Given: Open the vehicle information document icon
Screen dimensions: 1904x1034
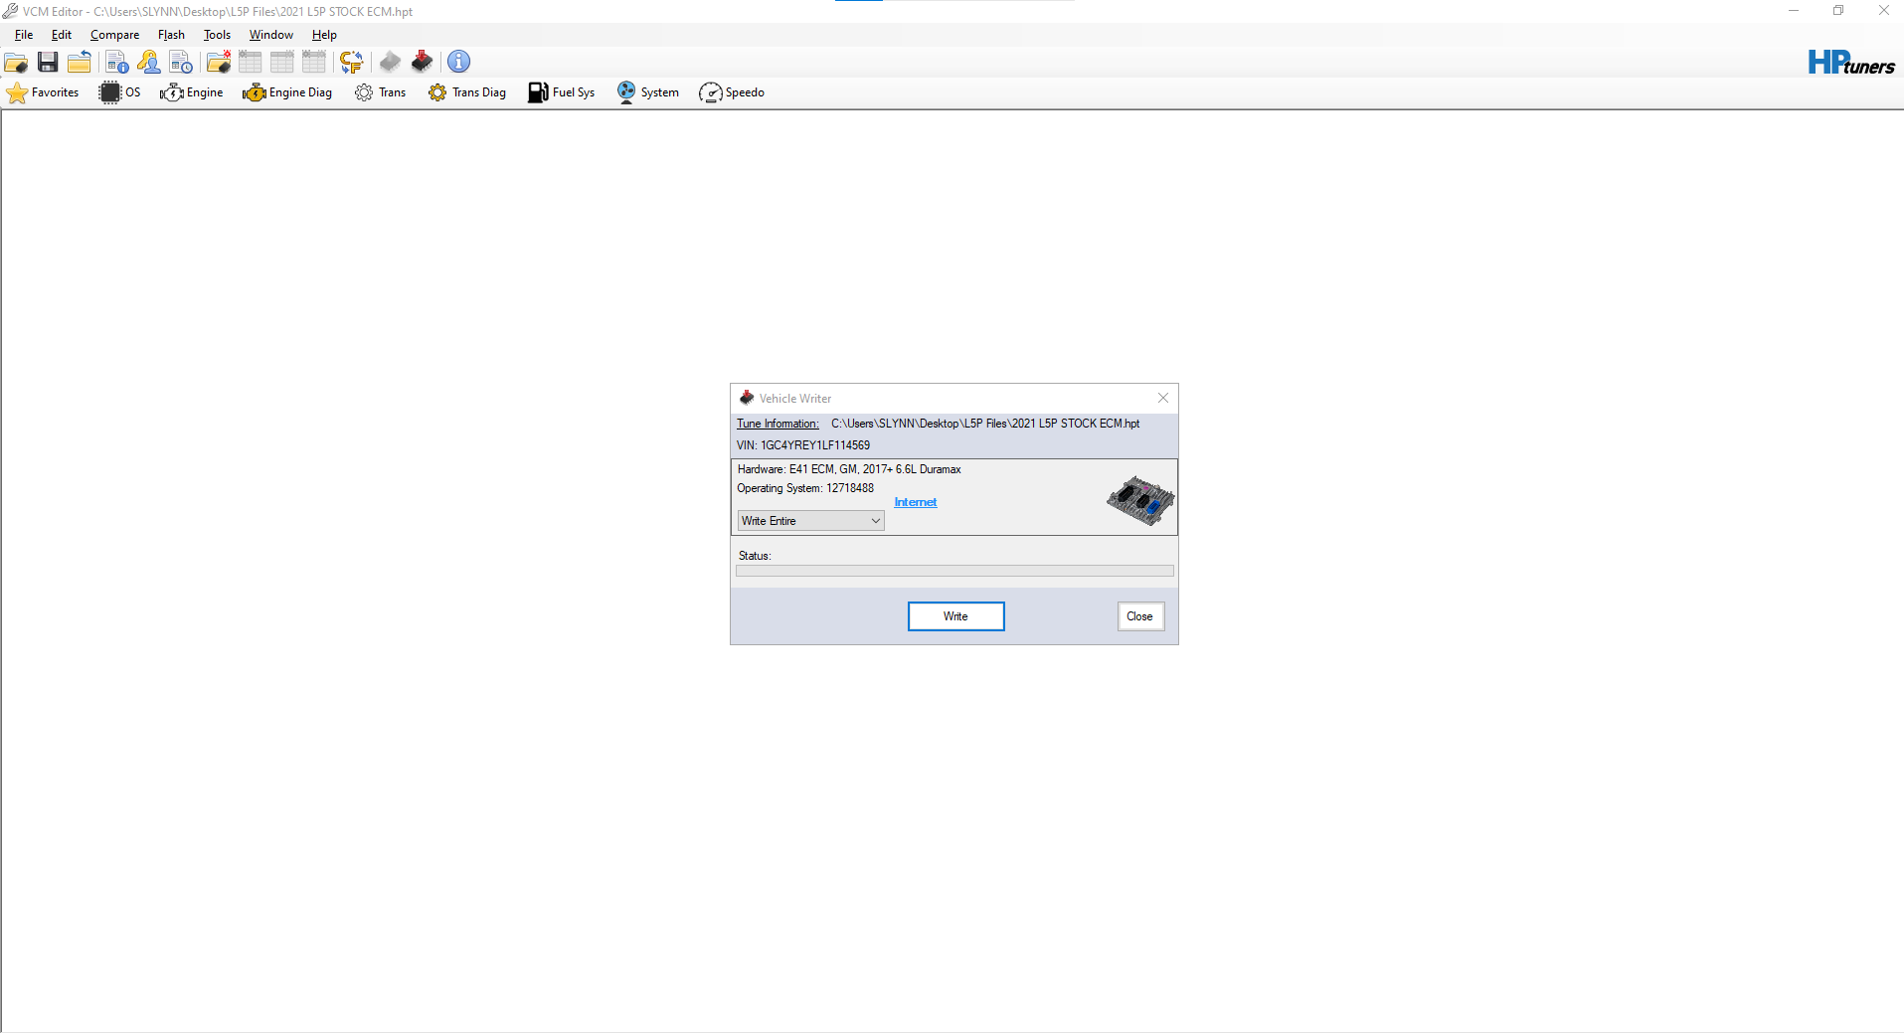Looking at the screenshot, I should pos(116,62).
